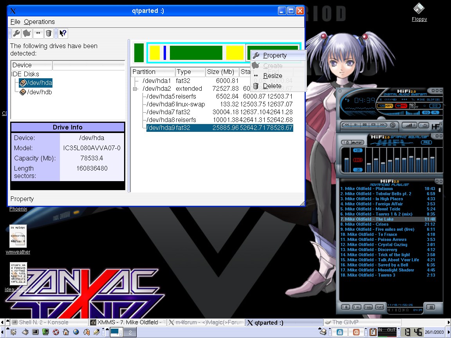
Task: Switch to Shell N. 2 - Konsole taskbar button
Action: (x=44, y=322)
